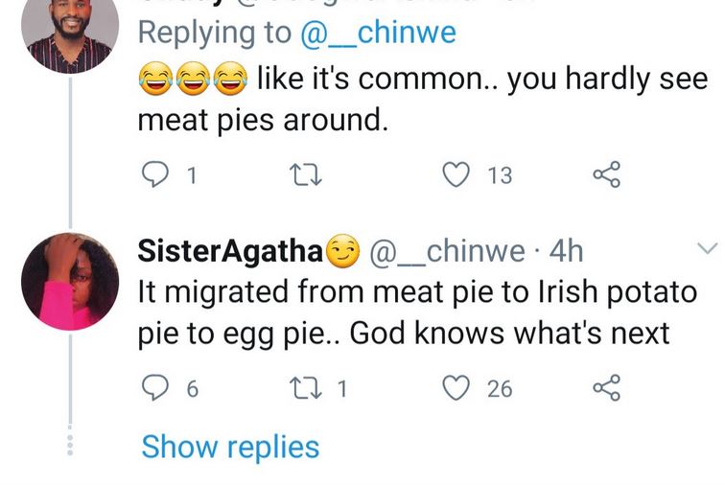Screen dimensions: 725x485
Task: Click the three laughing emojis in the reply
Action: click(193, 80)
